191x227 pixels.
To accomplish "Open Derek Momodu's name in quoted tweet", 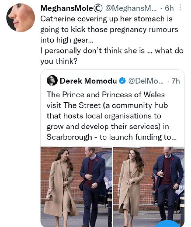I will click(x=88, y=81).
